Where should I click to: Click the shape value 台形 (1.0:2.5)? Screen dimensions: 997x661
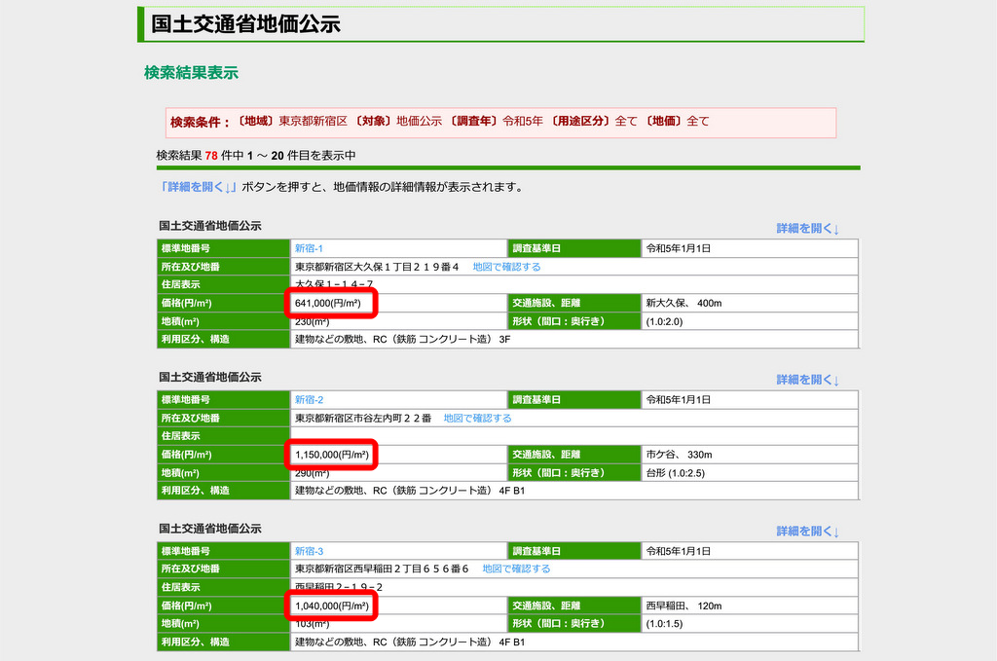pos(676,473)
